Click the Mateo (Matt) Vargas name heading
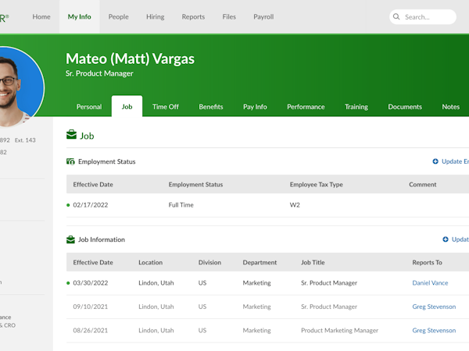 pos(130,58)
